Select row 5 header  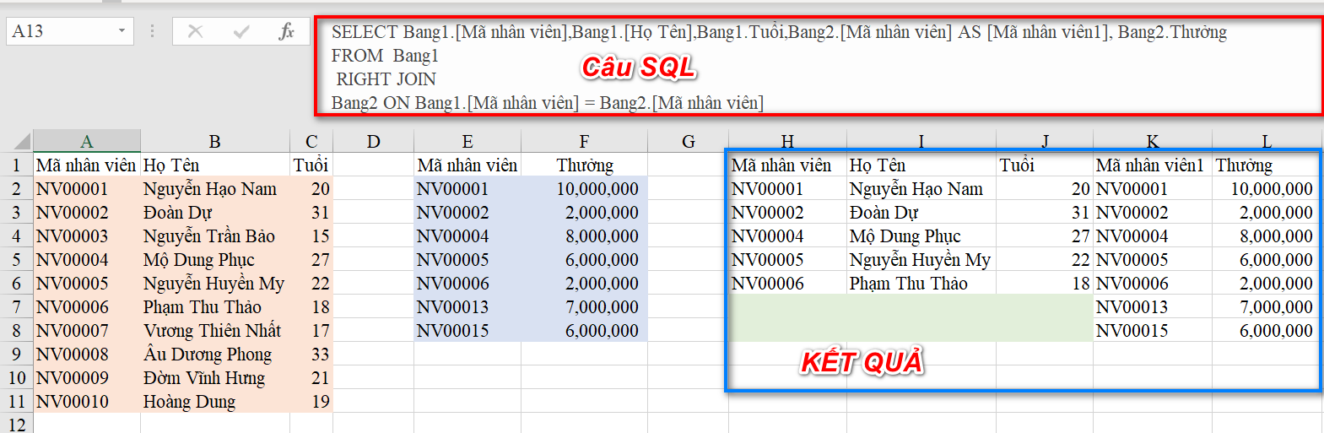point(16,259)
